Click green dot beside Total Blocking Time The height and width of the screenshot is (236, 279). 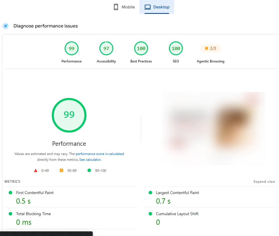click(10, 214)
